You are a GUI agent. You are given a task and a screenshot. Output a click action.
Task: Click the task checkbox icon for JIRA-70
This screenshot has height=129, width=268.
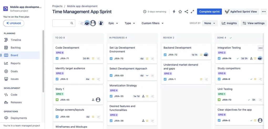(x=111, y=59)
